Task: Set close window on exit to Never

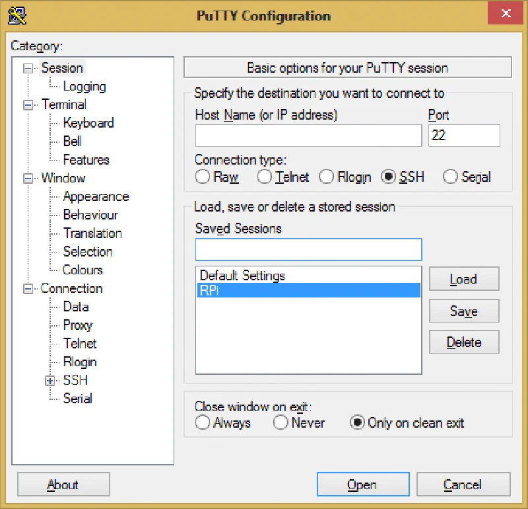Action: (x=280, y=422)
